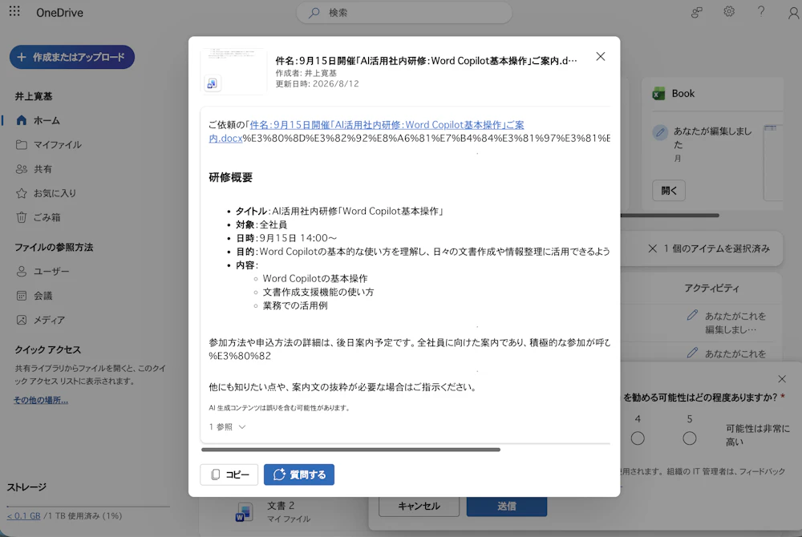Click the Copilot chat icon in header
The width and height of the screenshot is (802, 537).
tap(697, 13)
